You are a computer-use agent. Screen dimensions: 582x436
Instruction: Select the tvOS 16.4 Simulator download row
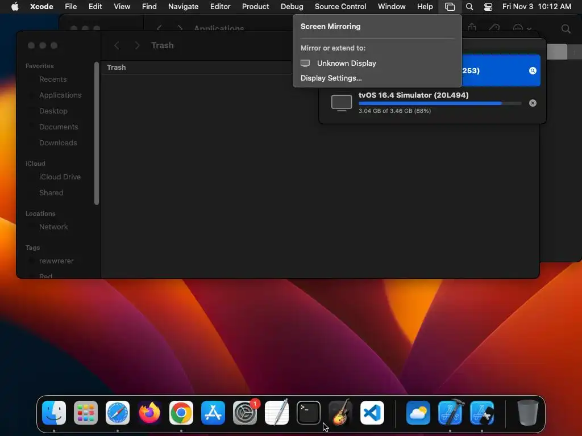(433, 103)
